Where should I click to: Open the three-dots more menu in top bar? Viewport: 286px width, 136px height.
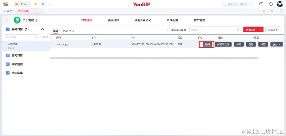click(50, 4)
